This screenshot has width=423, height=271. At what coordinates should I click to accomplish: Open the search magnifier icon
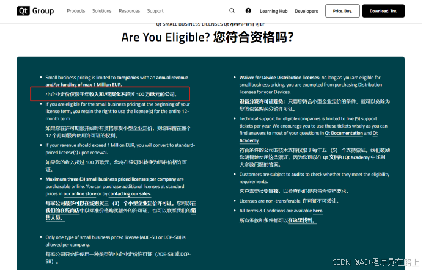tap(232, 11)
